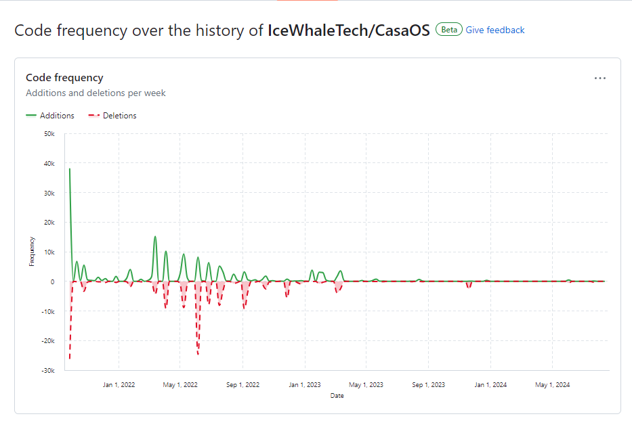Click the first red deletions dip at chart start
The height and width of the screenshot is (429, 632).
pyautogui.click(x=69, y=357)
